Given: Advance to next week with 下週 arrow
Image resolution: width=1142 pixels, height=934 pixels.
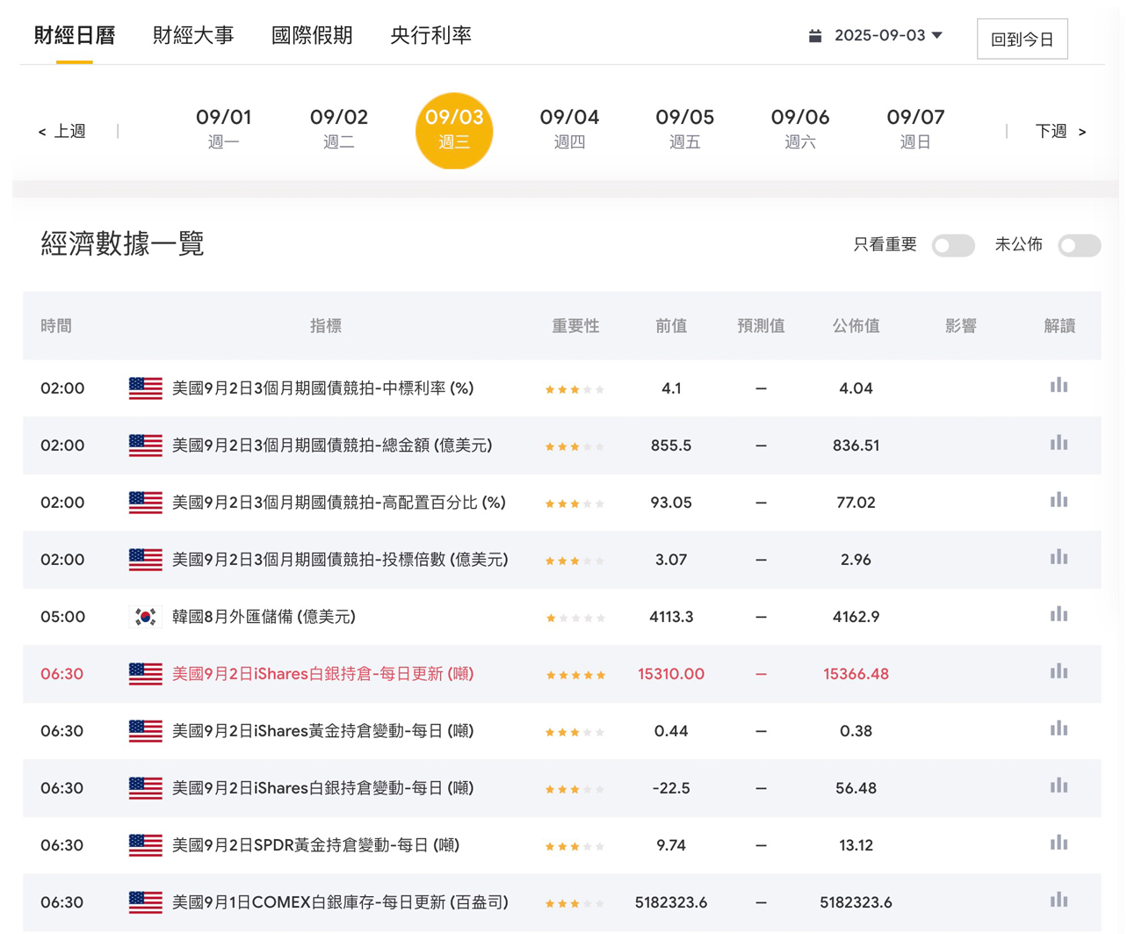Looking at the screenshot, I should (1060, 131).
